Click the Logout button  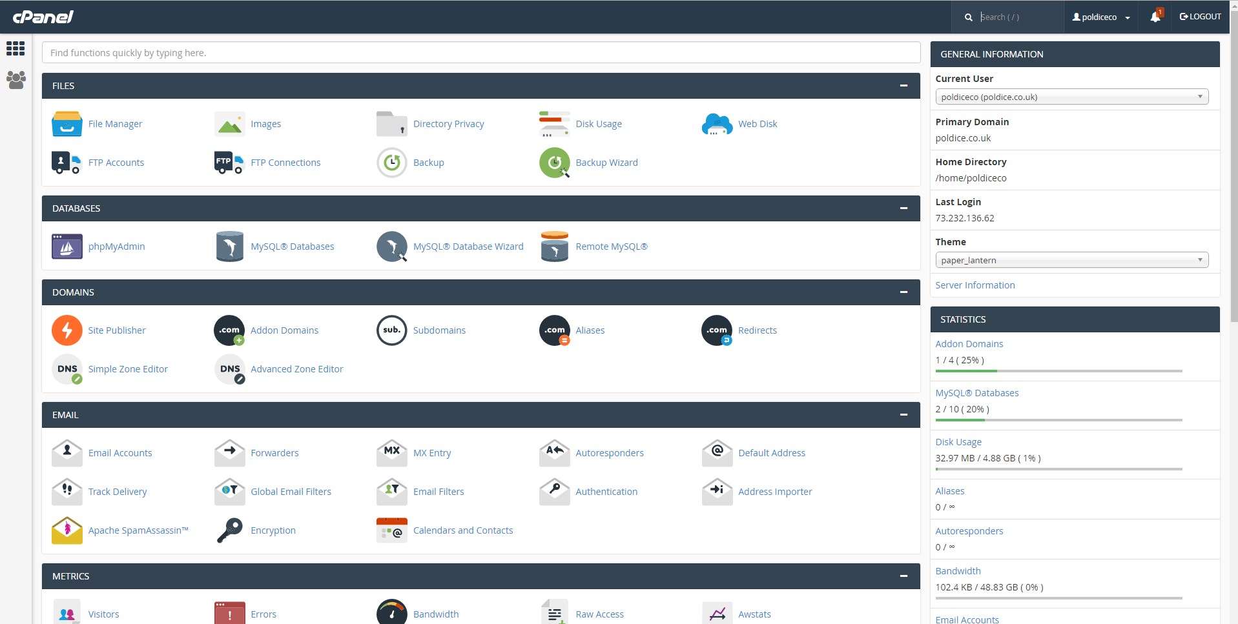1200,17
